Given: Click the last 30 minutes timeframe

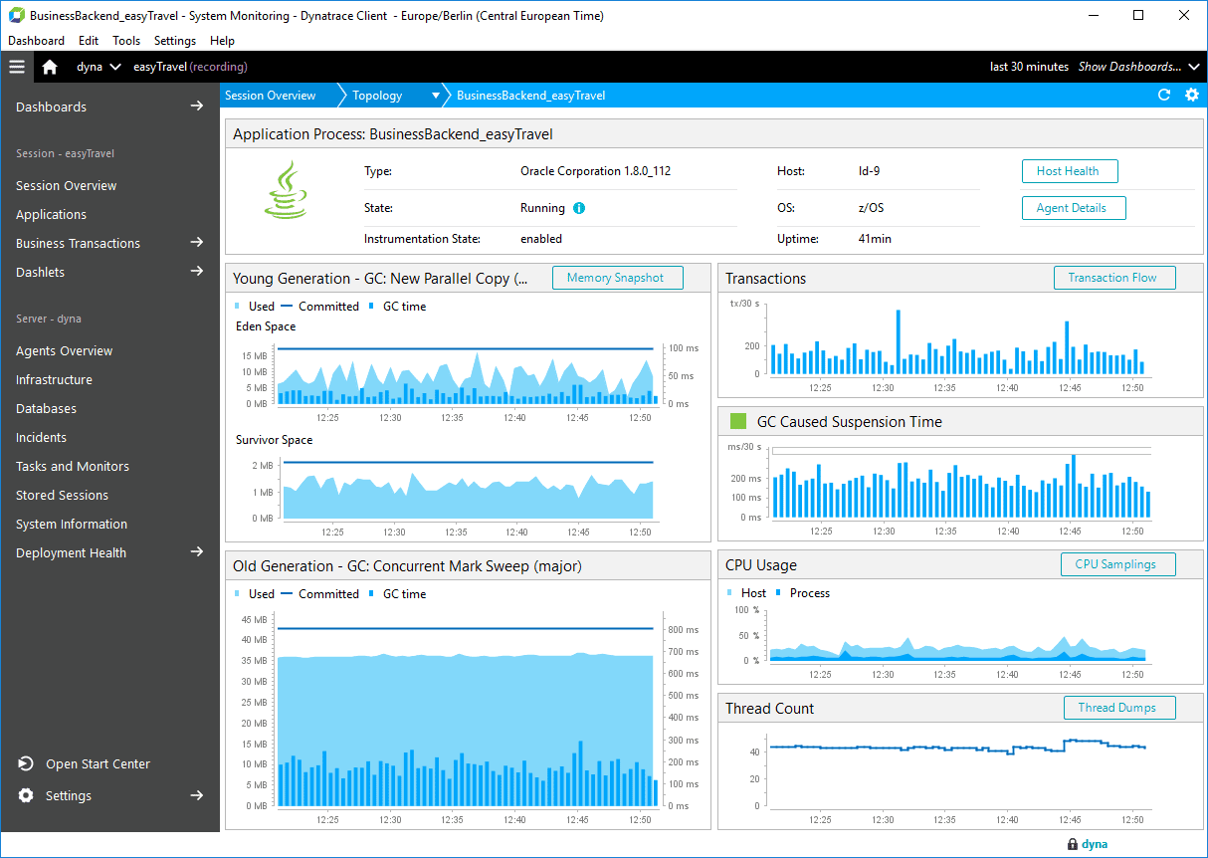Looking at the screenshot, I should [x=1029, y=67].
